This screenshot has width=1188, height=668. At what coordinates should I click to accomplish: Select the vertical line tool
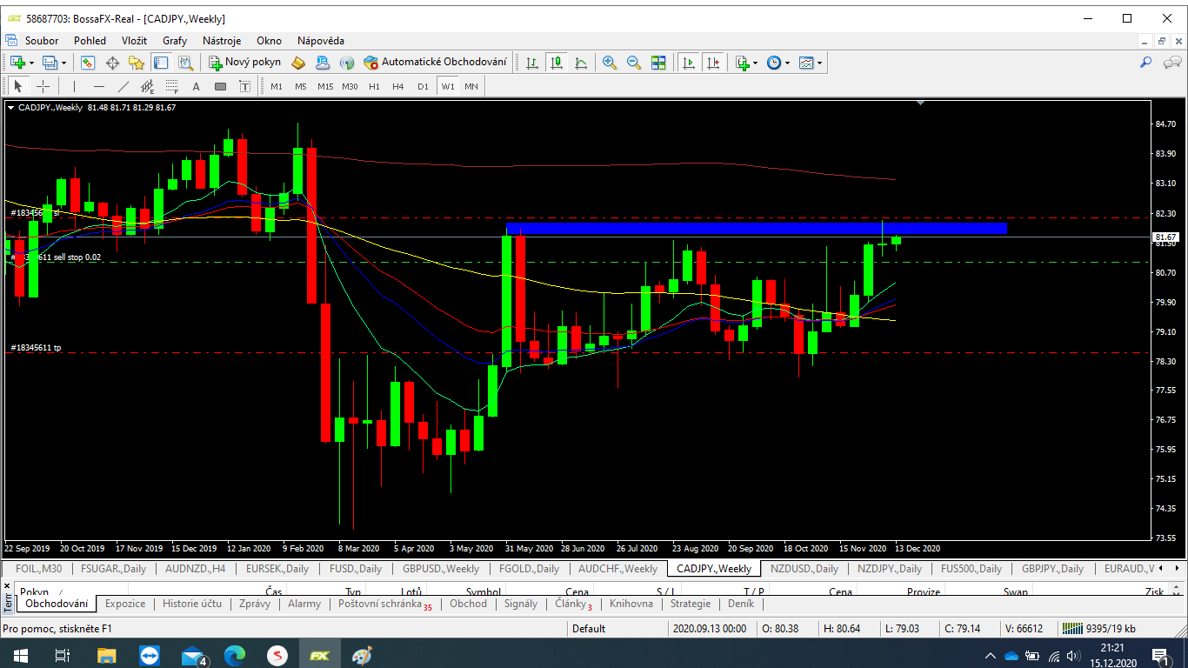pos(75,86)
